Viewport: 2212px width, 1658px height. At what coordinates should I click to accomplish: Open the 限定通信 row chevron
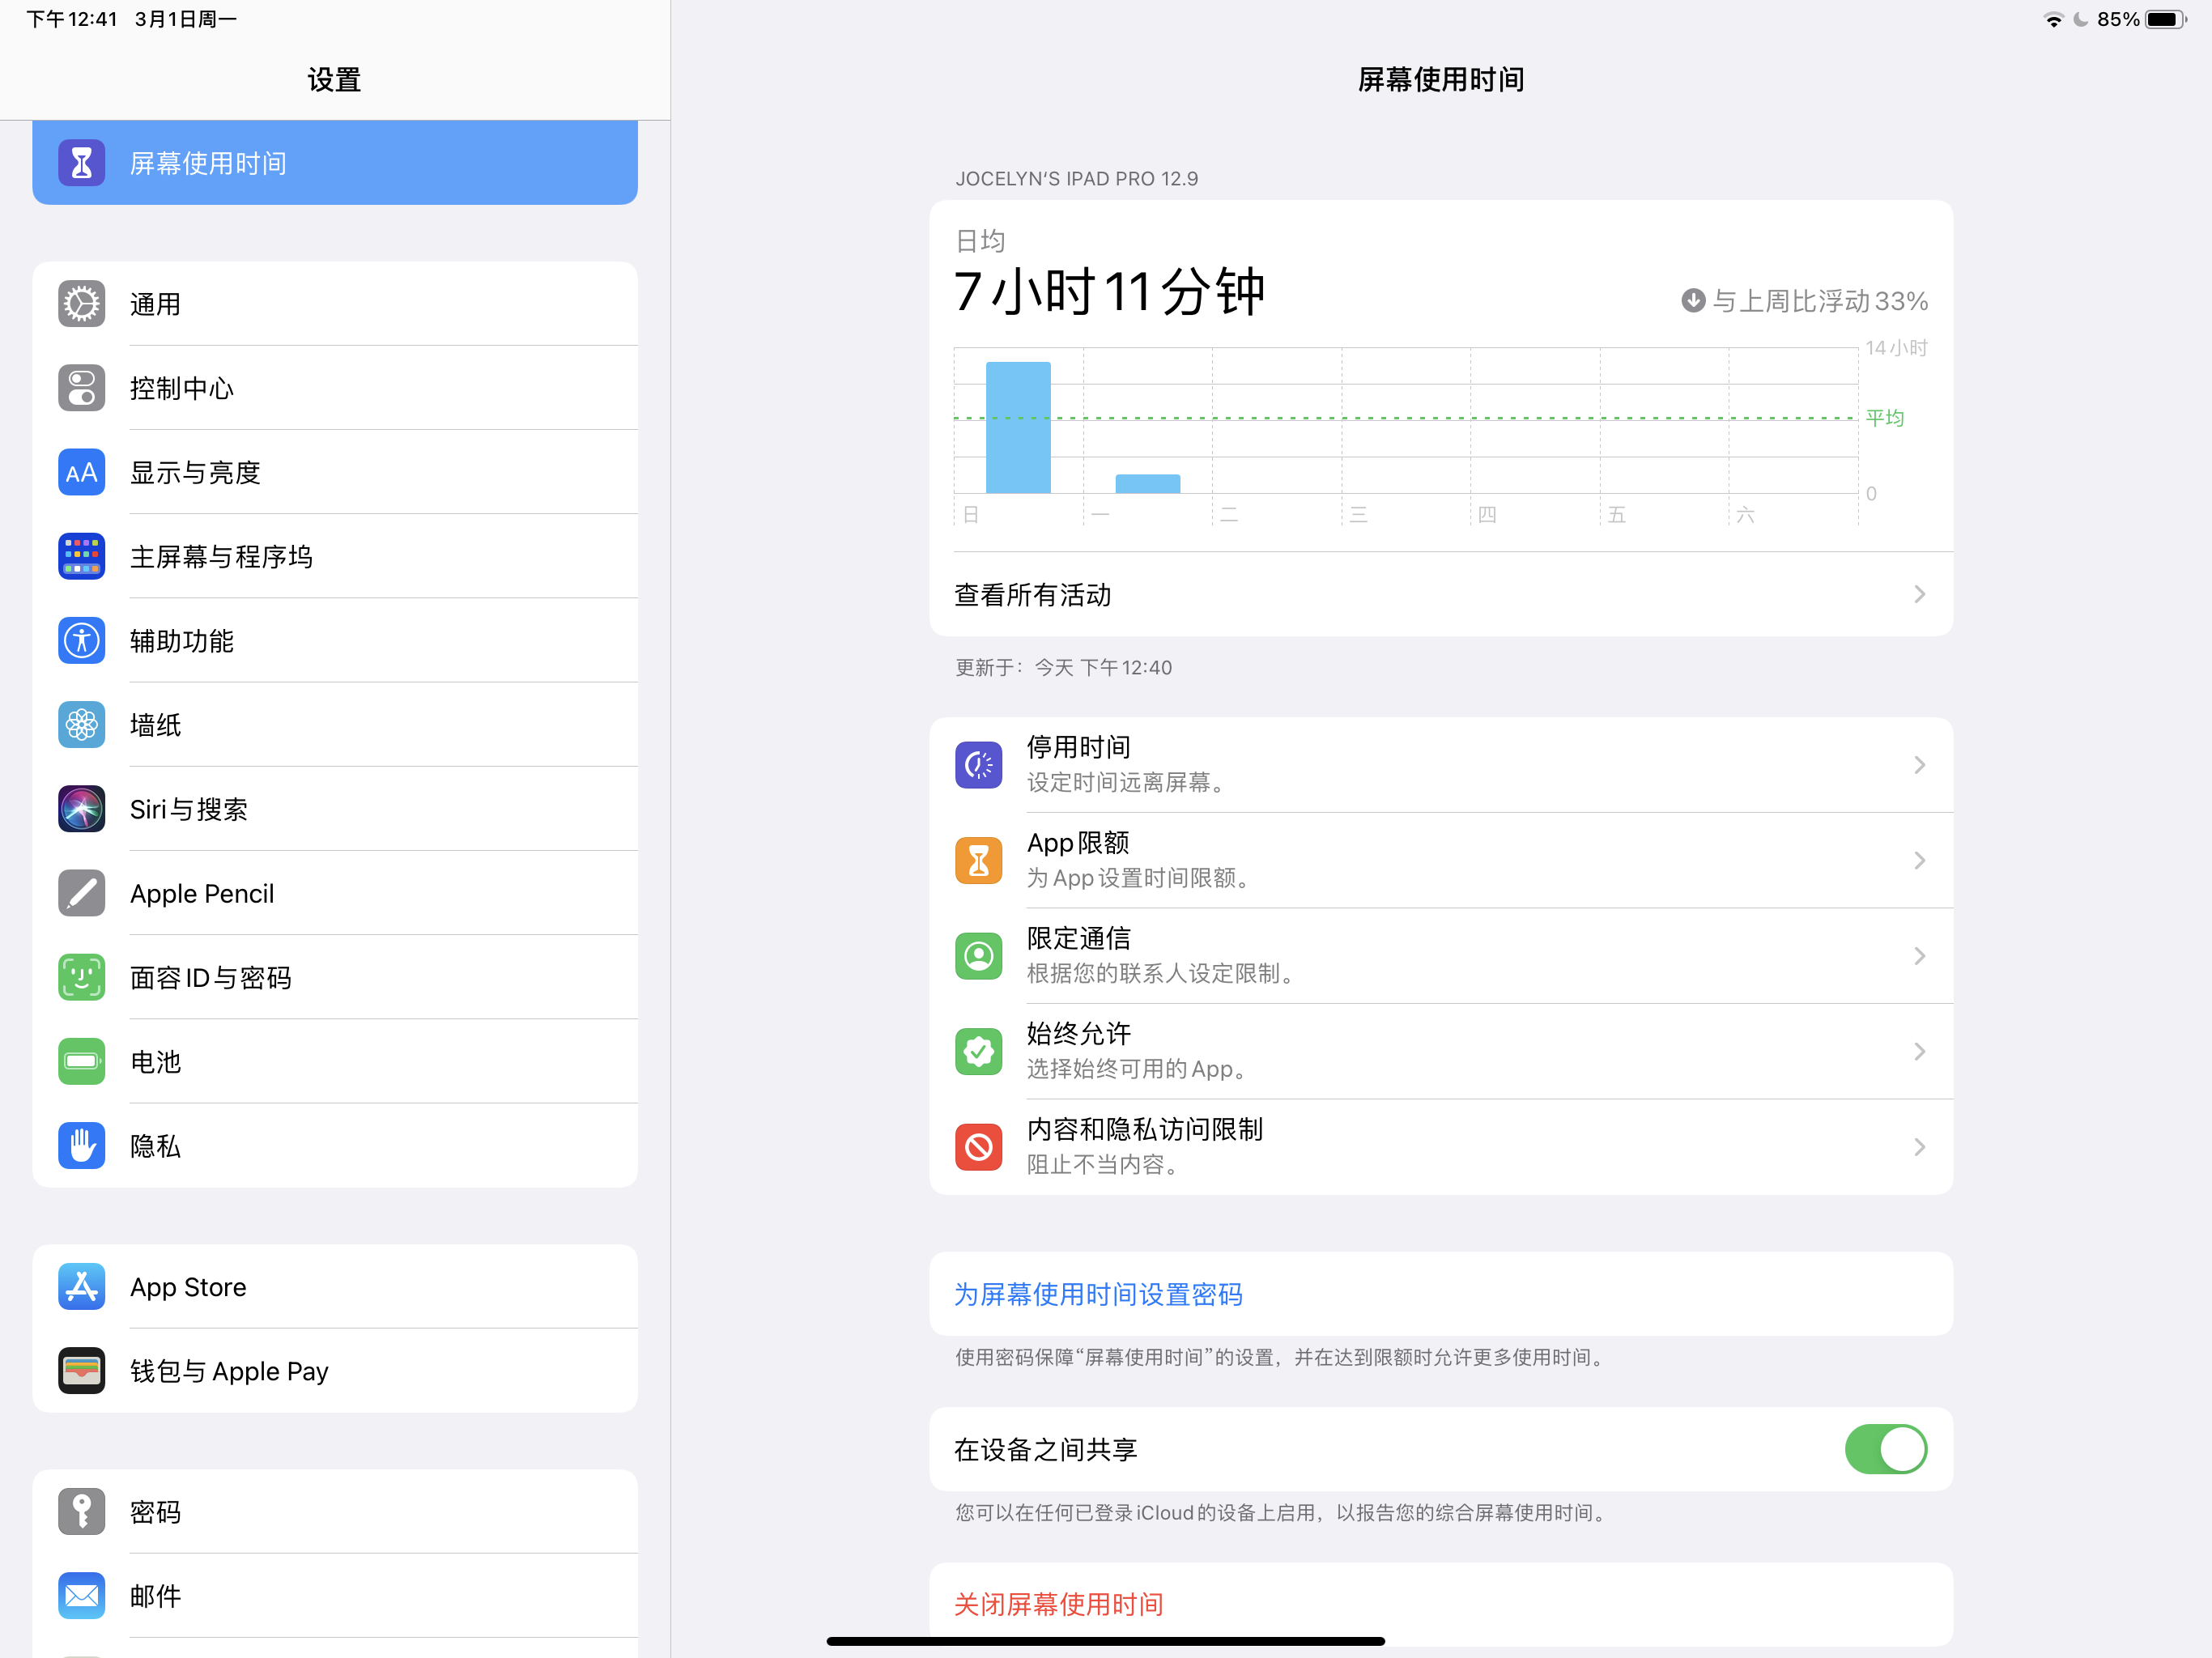pyautogui.click(x=1918, y=956)
